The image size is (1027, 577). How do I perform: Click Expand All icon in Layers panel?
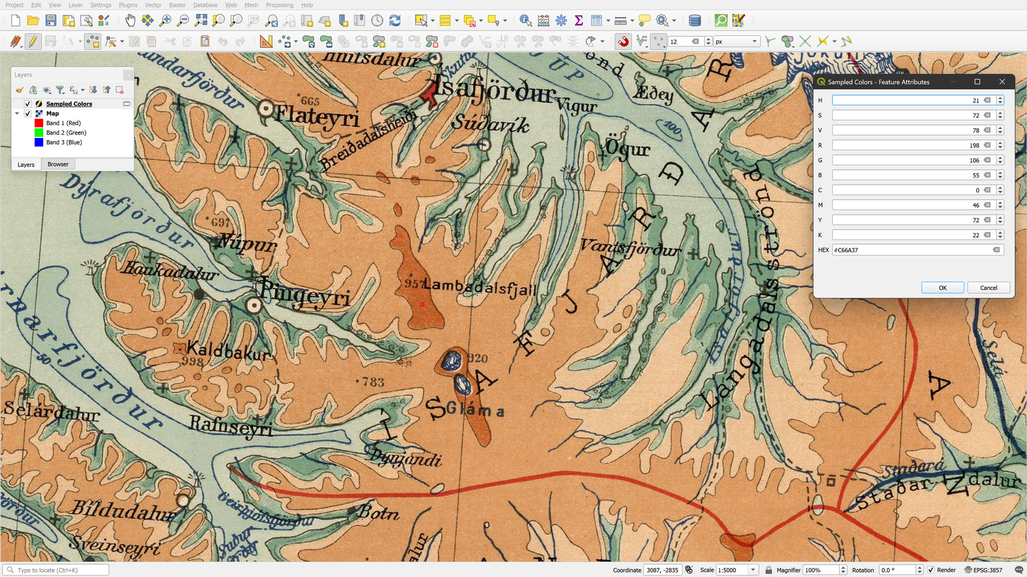pyautogui.click(x=93, y=90)
